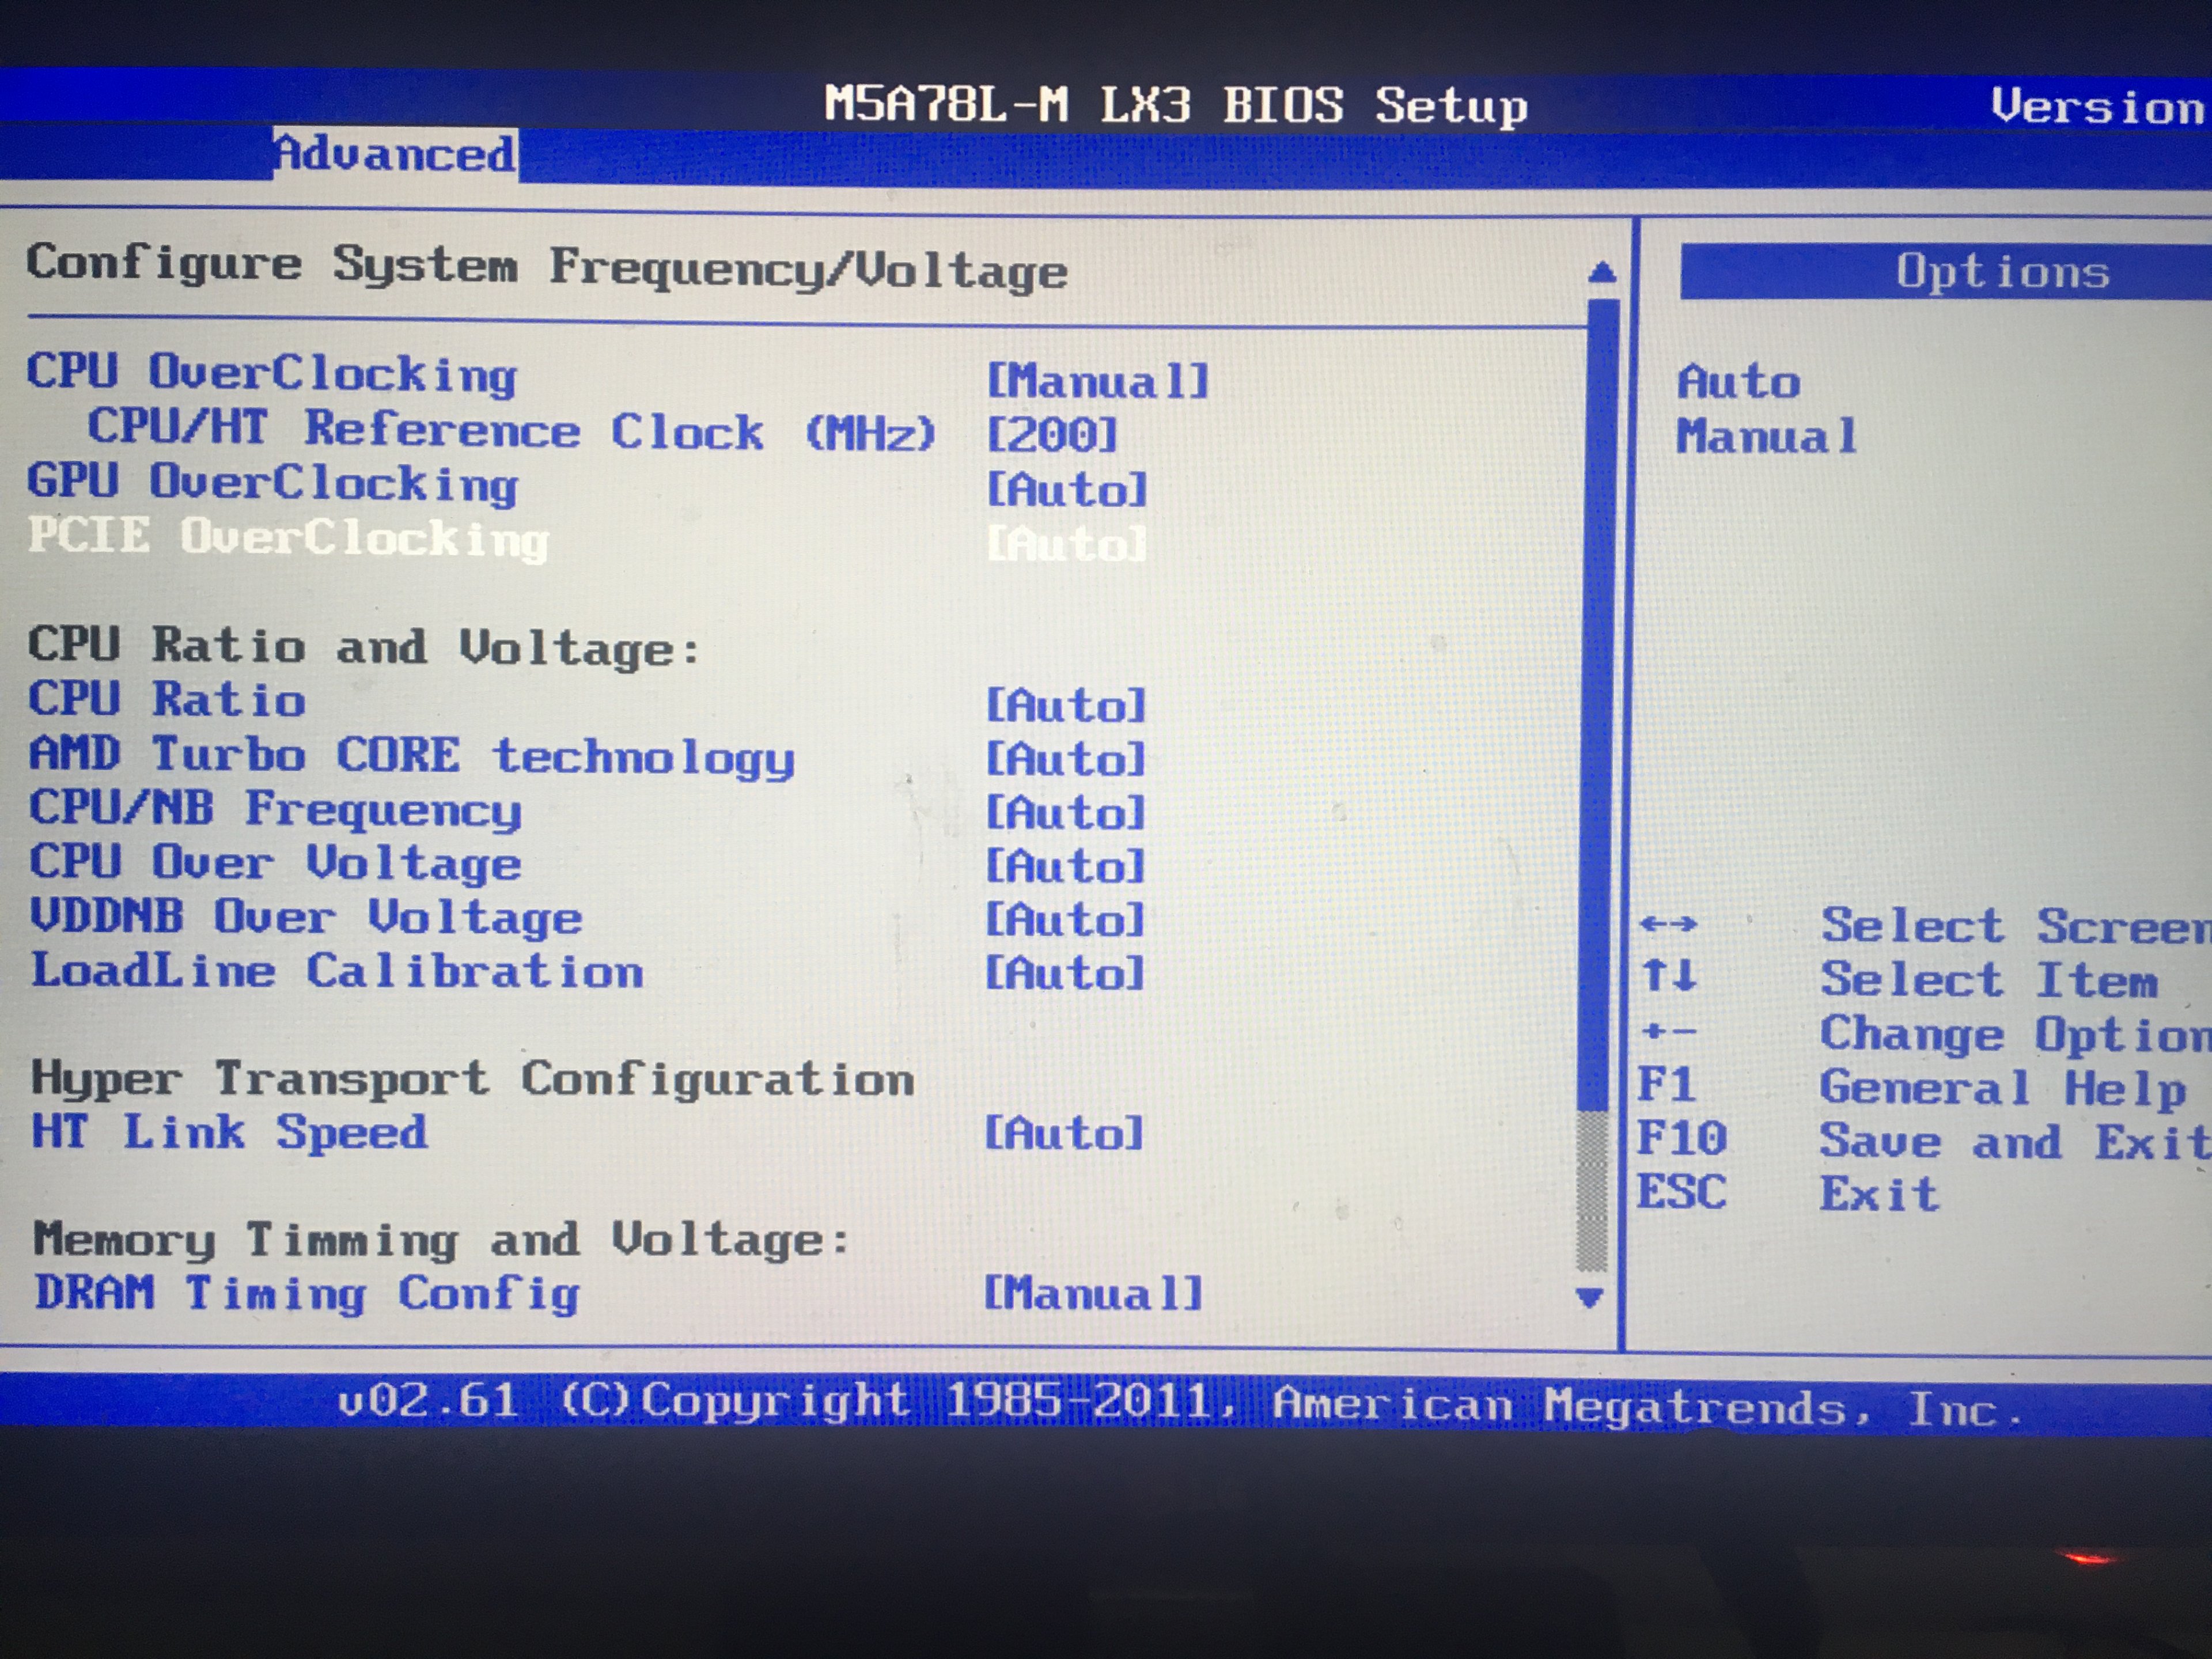Open CPU OverClocking Manual value

1097,381
